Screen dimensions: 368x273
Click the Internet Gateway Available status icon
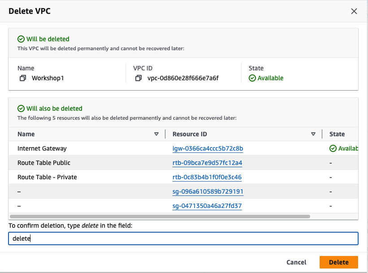pyautogui.click(x=333, y=148)
